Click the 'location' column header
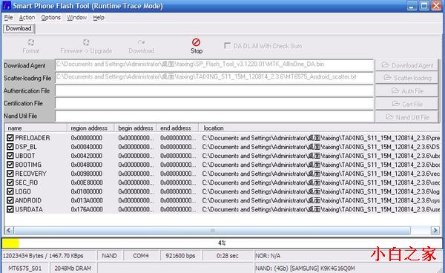445x273 pixels. coord(319,128)
